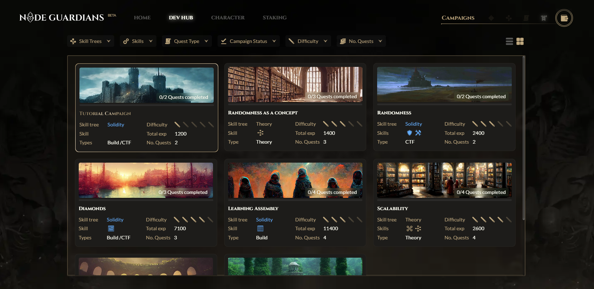Viewport: 594px width, 289px height.
Task: Click Solidity link in Randomness card
Action: (x=414, y=124)
